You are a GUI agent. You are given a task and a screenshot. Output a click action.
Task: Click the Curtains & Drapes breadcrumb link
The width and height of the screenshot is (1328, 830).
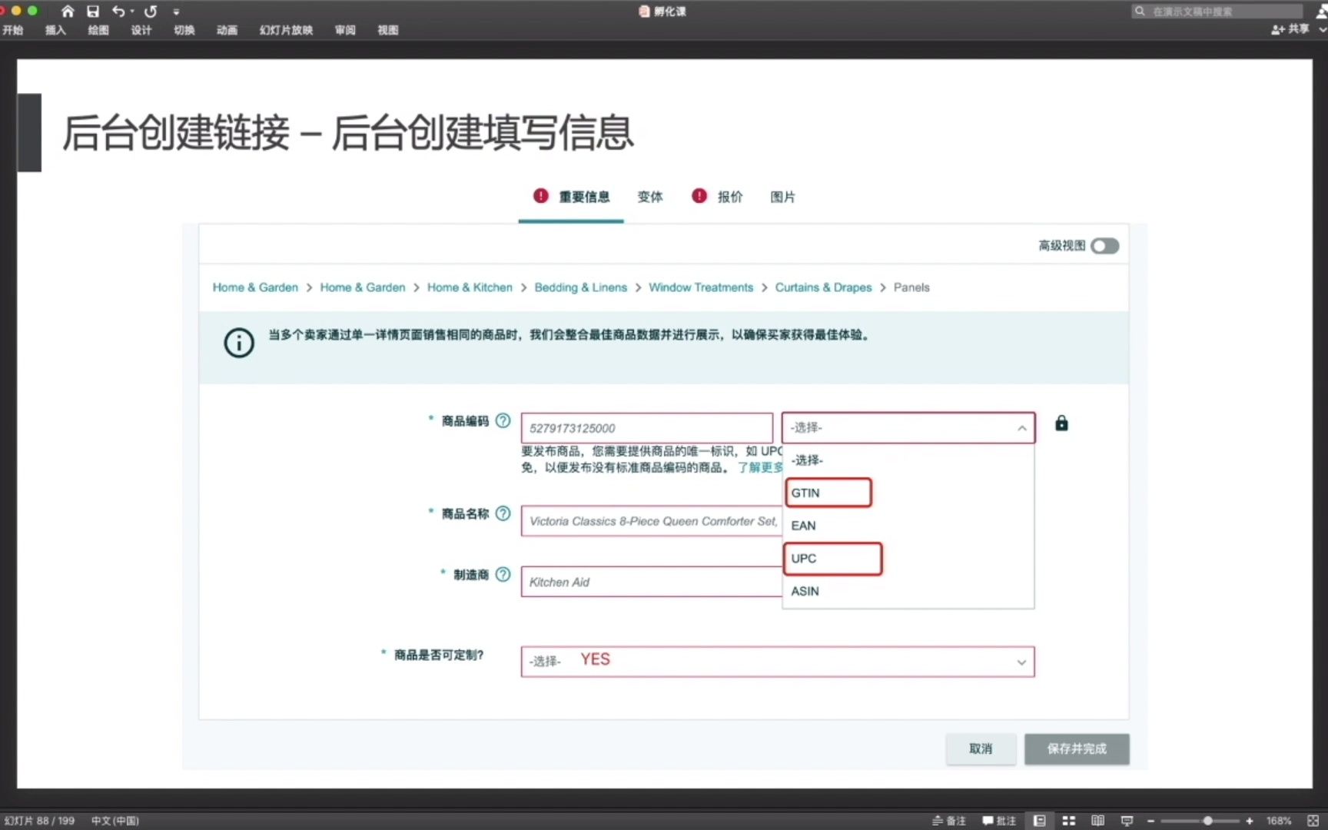click(823, 287)
